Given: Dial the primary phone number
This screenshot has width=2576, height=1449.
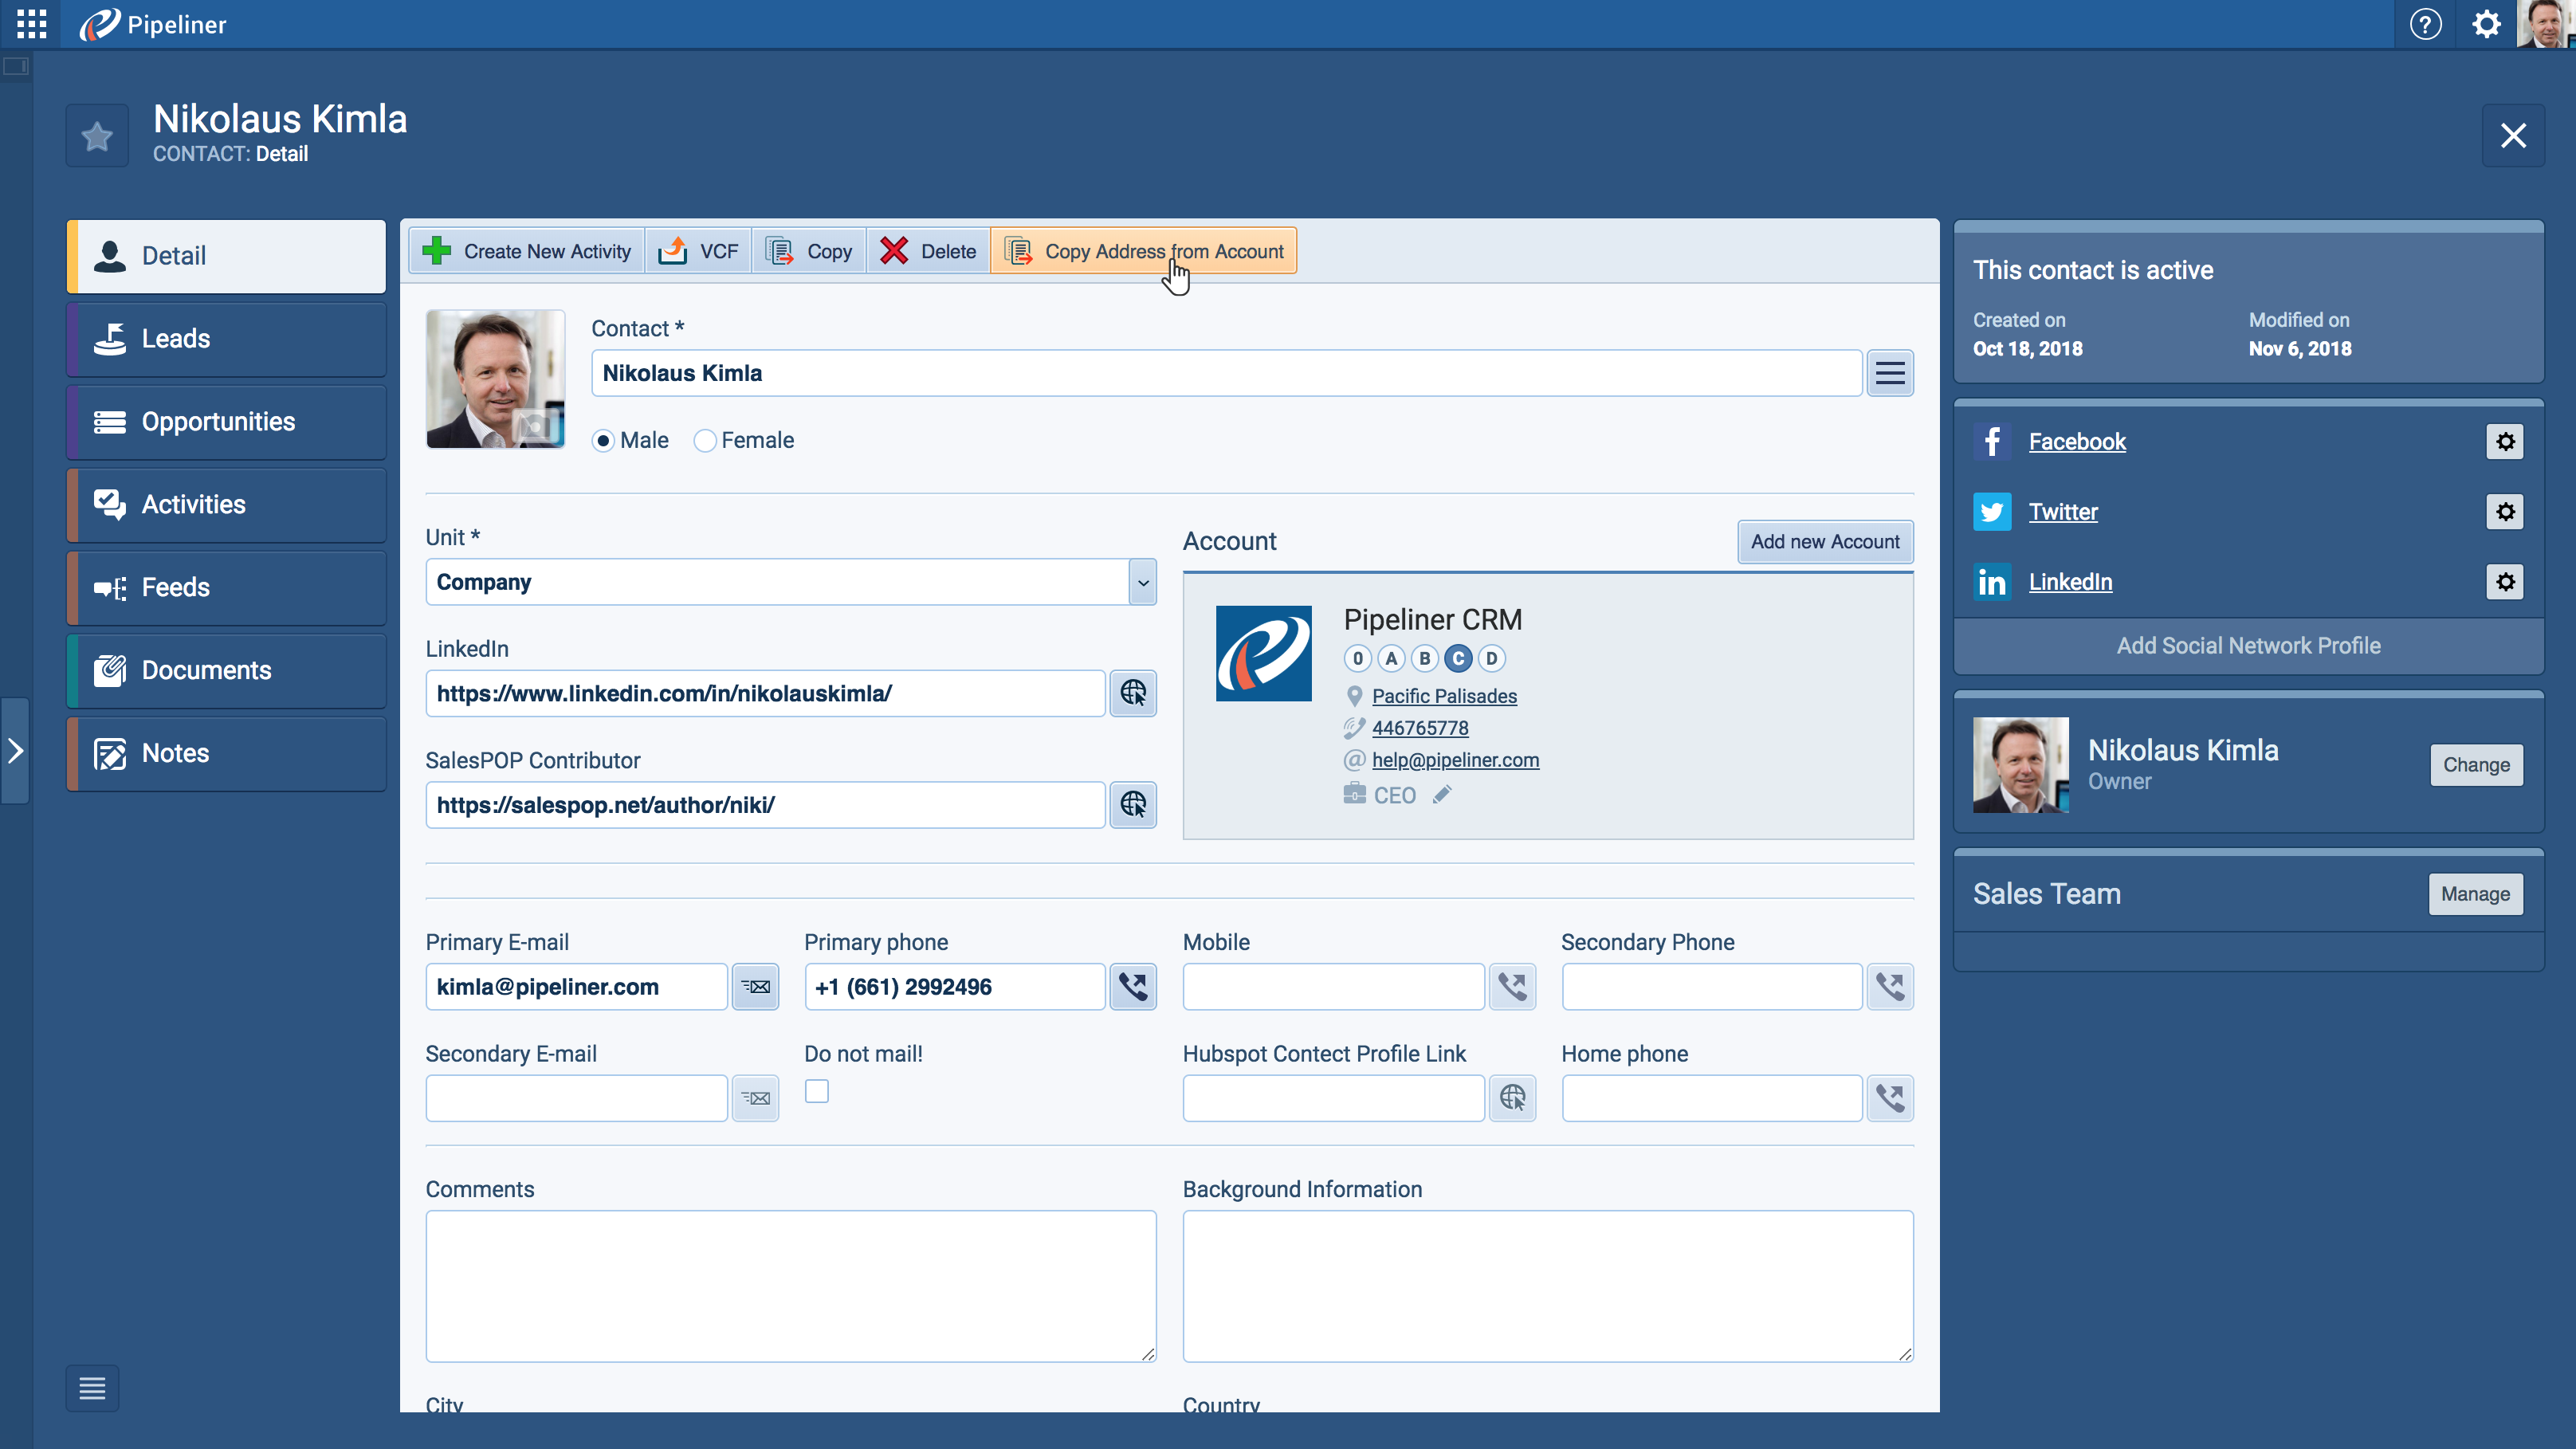Looking at the screenshot, I should coord(1132,986).
